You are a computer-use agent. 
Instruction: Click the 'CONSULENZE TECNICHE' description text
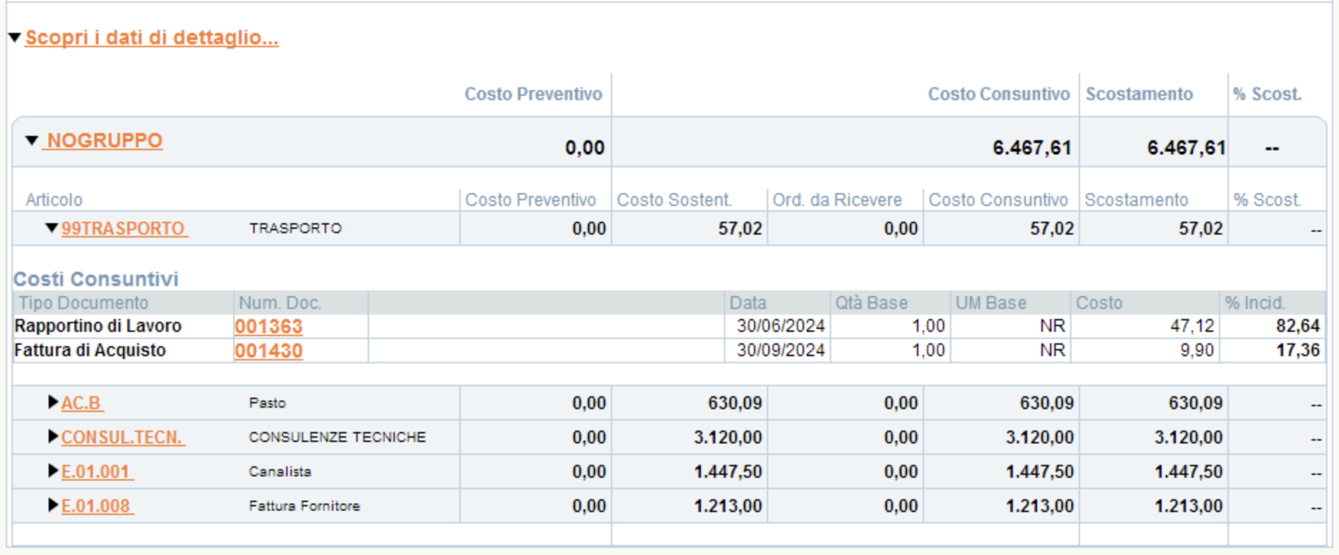coord(337,437)
